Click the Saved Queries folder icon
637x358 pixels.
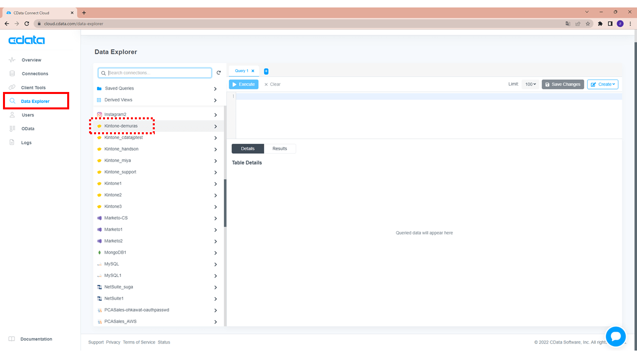(100, 89)
